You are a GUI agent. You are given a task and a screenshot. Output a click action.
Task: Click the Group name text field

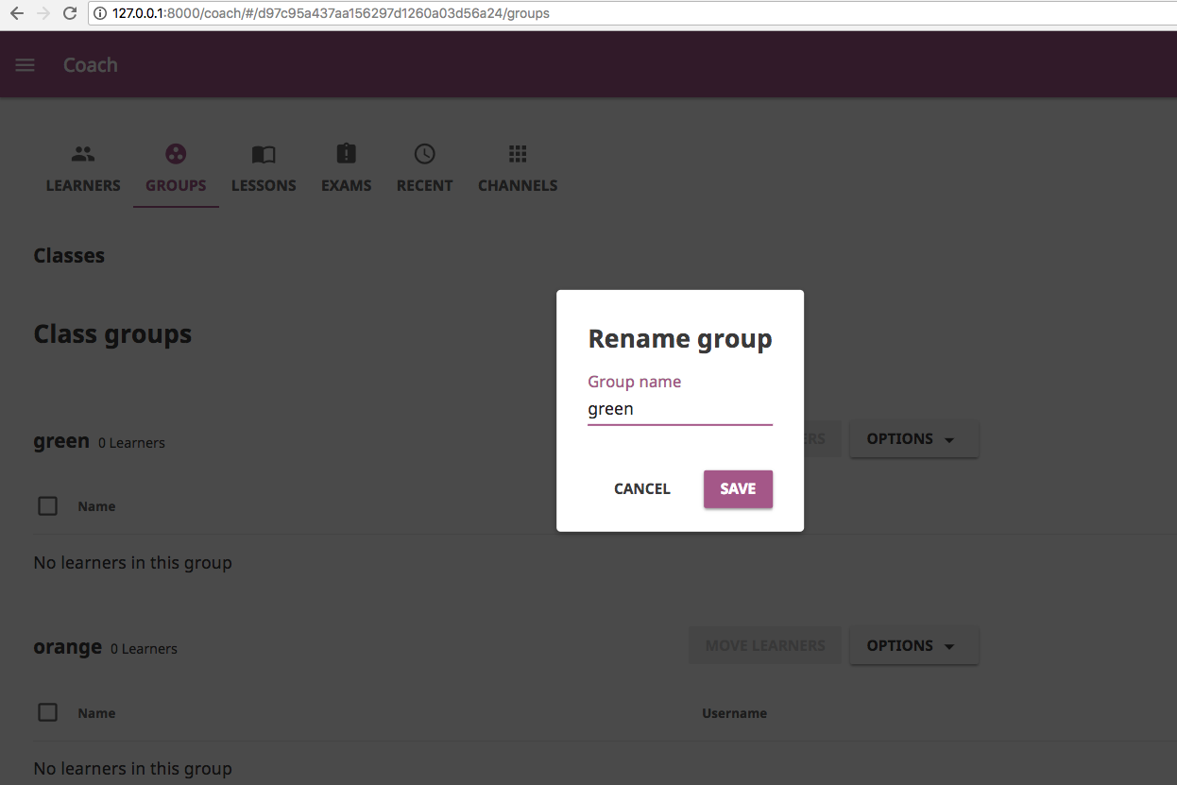pyautogui.click(x=680, y=409)
